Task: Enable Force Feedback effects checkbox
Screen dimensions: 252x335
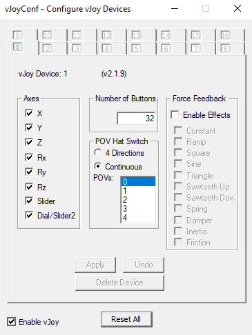Action: [175, 114]
